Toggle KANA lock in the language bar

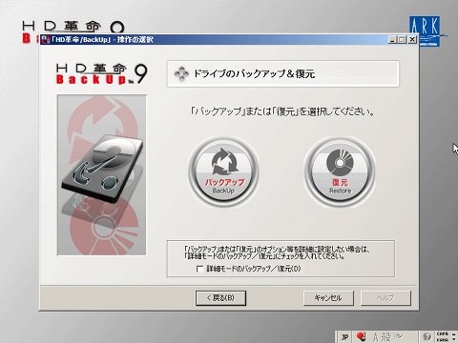pyautogui.click(x=443, y=340)
